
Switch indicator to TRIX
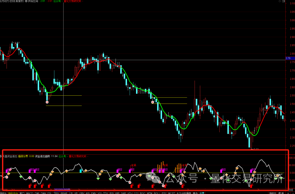pos(57,193)
